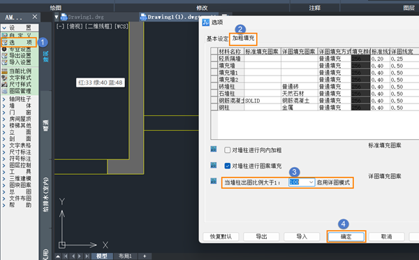This screenshot has width=419, height=260.
Task: Click icon beside 对墙柱进行图案填充 option
Action: [x=214, y=165]
